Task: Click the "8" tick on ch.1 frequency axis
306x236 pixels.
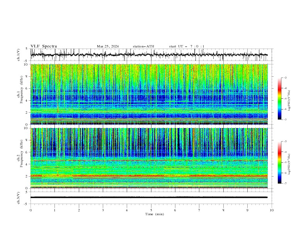Action: click(x=27, y=76)
